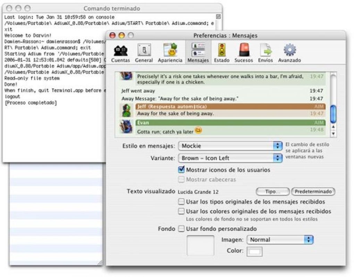
Task: Open the Envíos file transfer pane
Action: (x=265, y=53)
